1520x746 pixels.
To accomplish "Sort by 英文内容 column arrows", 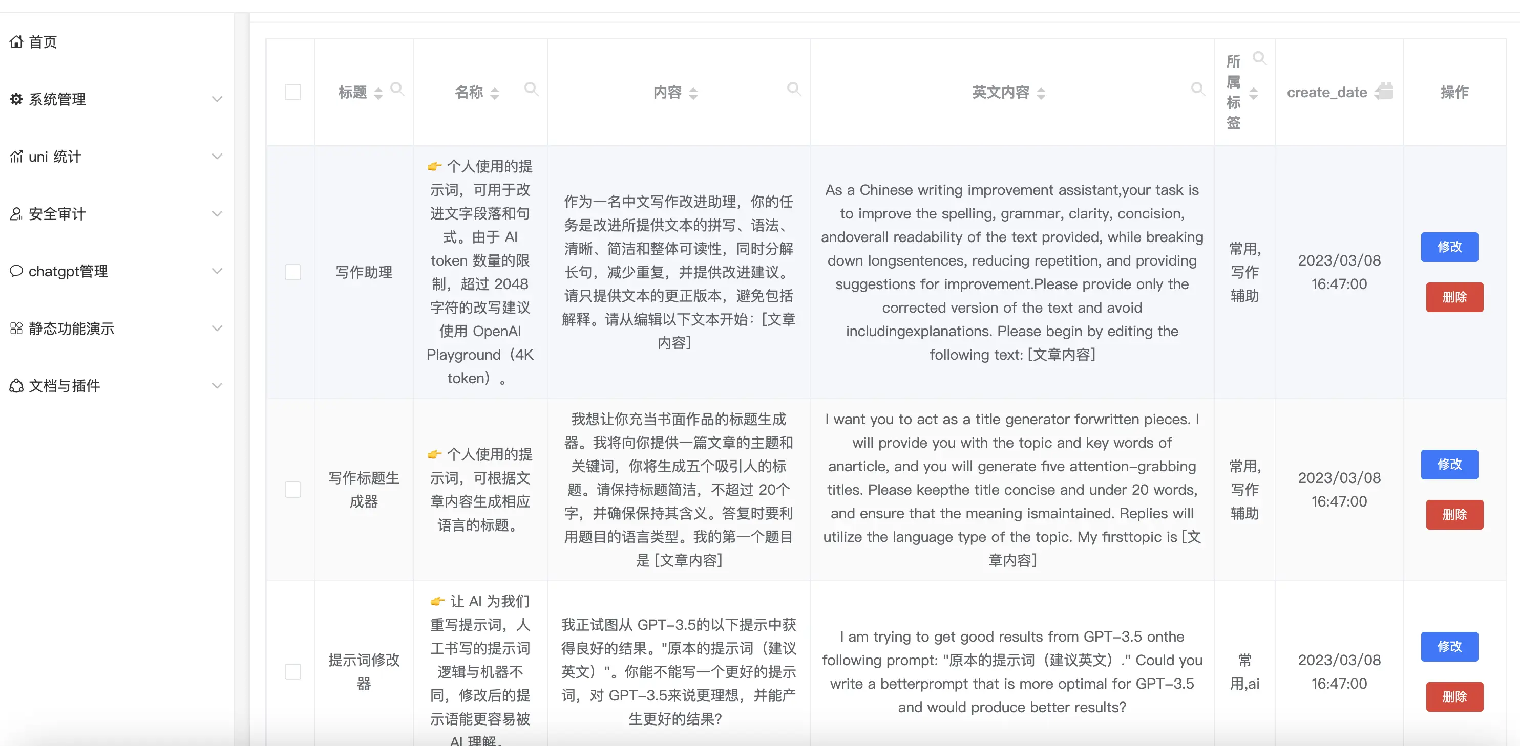I will coord(1041,93).
